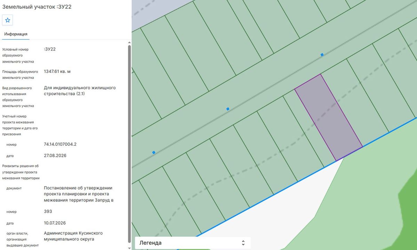The width and height of the screenshot is (417, 250).
Task: Click the middle blue square map marker
Action: click(228, 109)
